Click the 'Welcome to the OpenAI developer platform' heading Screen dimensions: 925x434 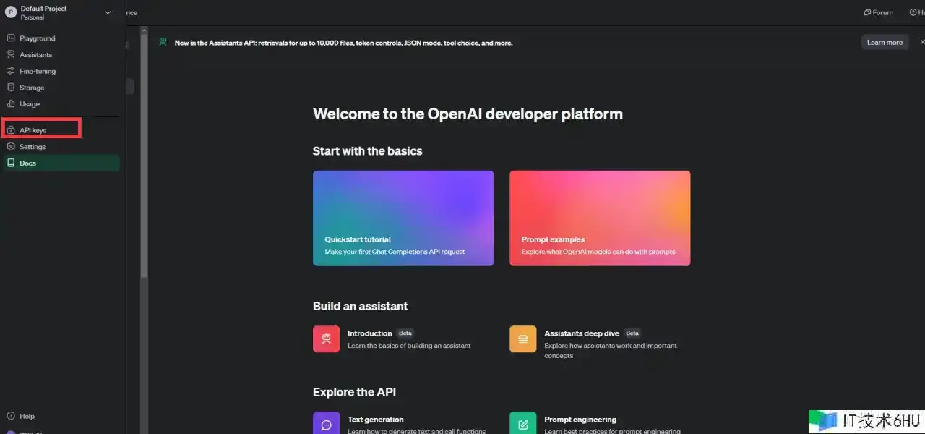coord(468,114)
